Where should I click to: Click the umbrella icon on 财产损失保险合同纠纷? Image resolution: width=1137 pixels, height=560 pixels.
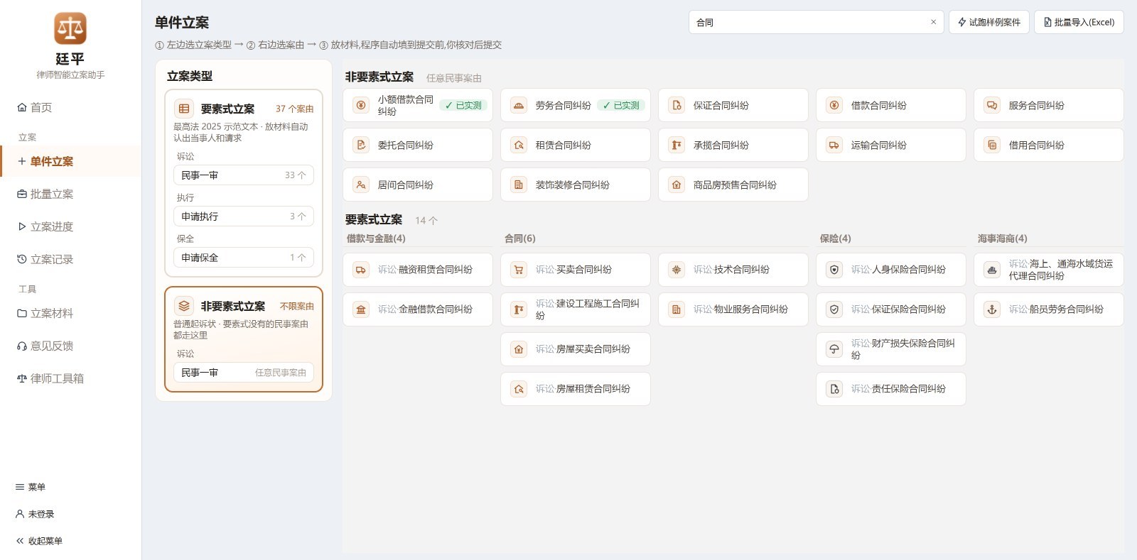834,349
